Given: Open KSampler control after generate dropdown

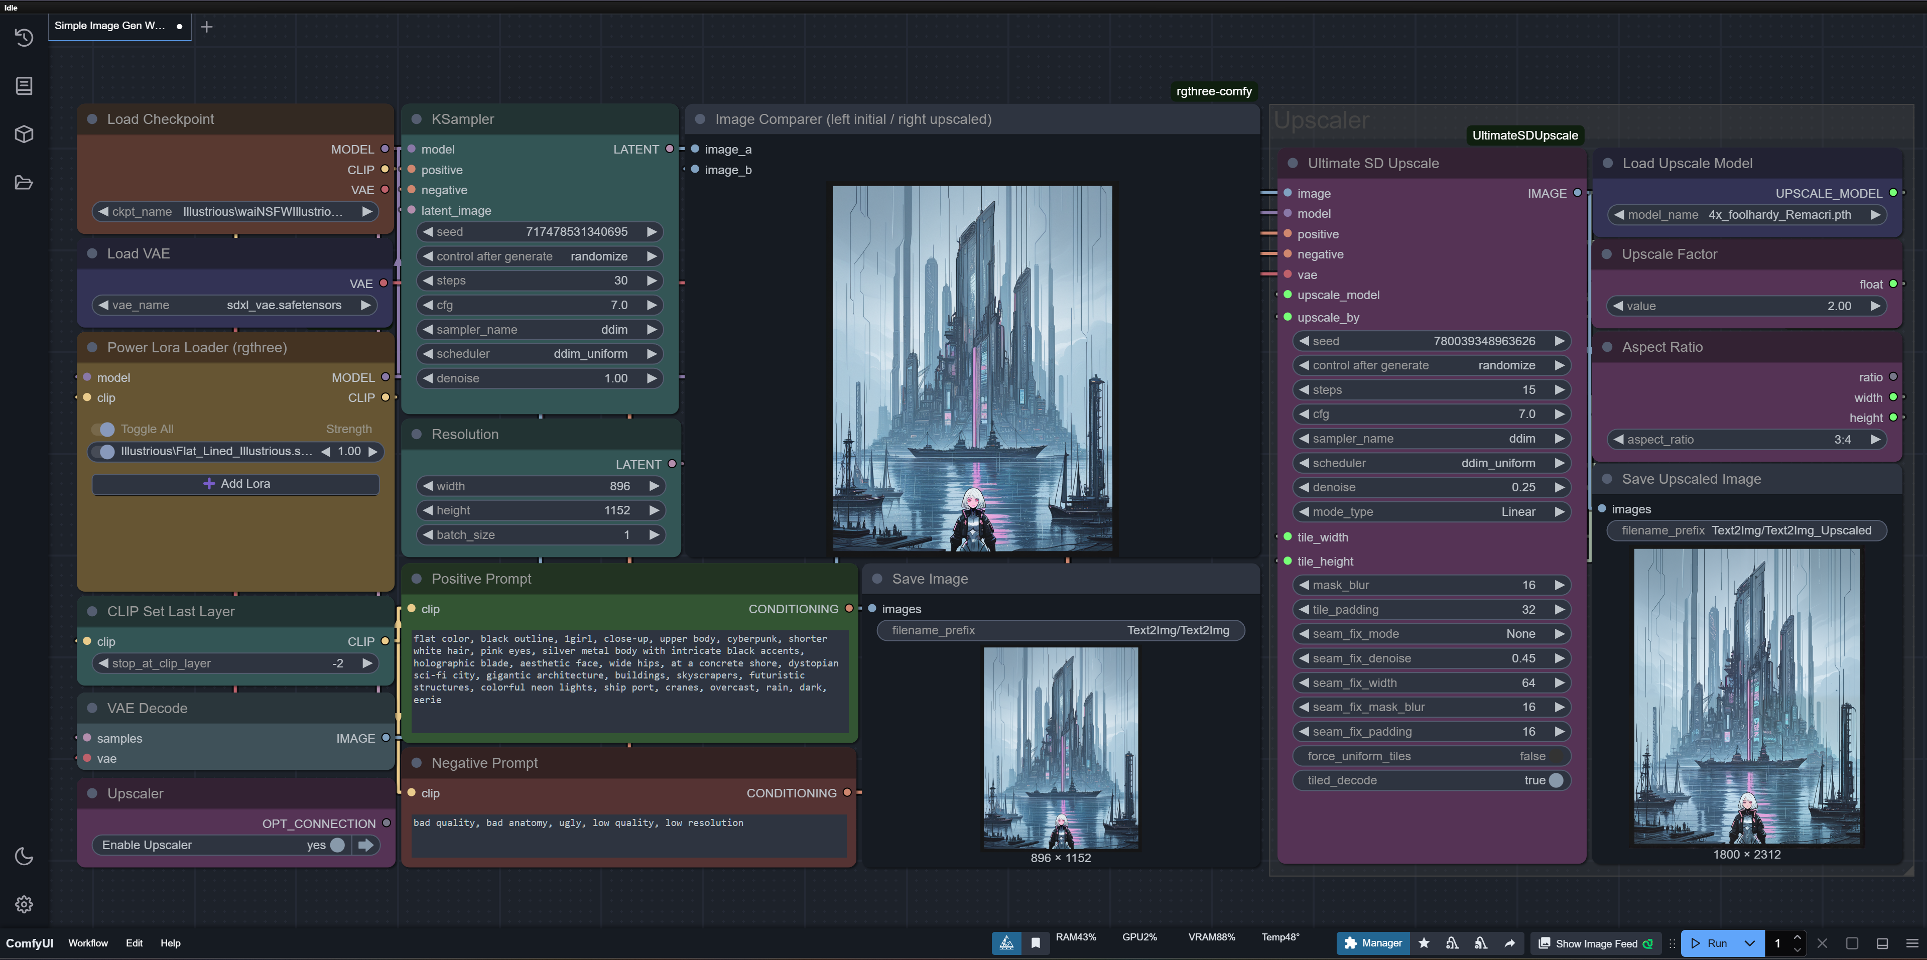Looking at the screenshot, I should (x=540, y=256).
